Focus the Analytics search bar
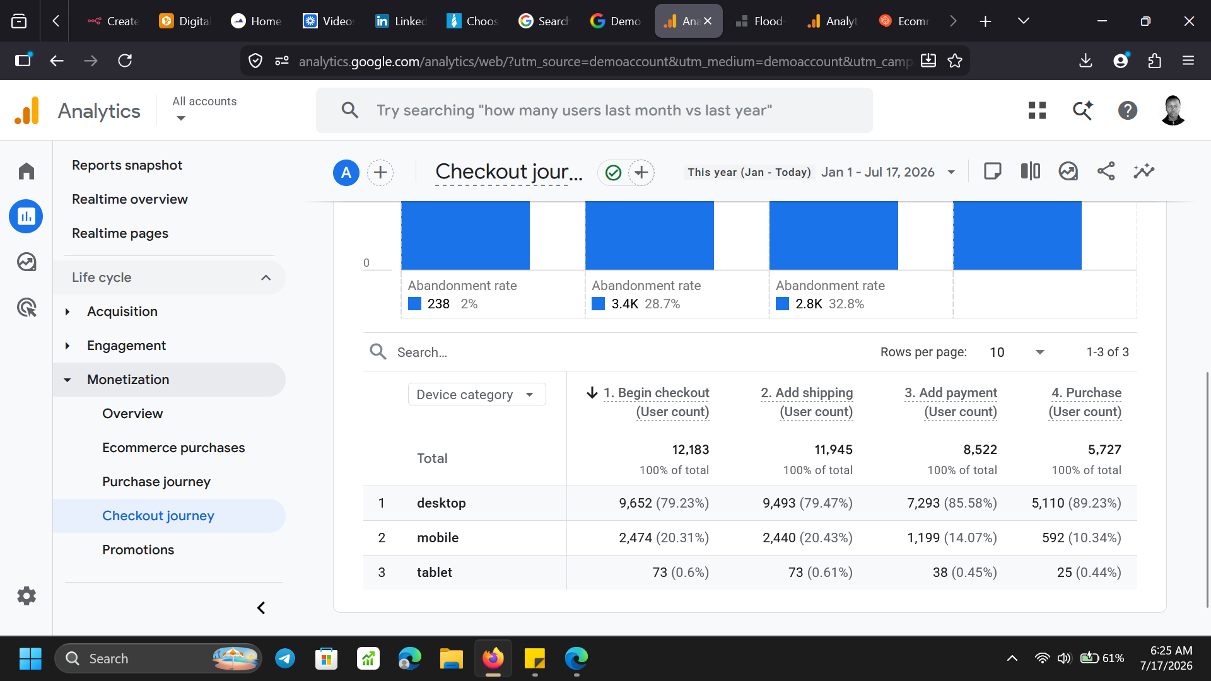This screenshot has width=1211, height=681. click(x=594, y=110)
